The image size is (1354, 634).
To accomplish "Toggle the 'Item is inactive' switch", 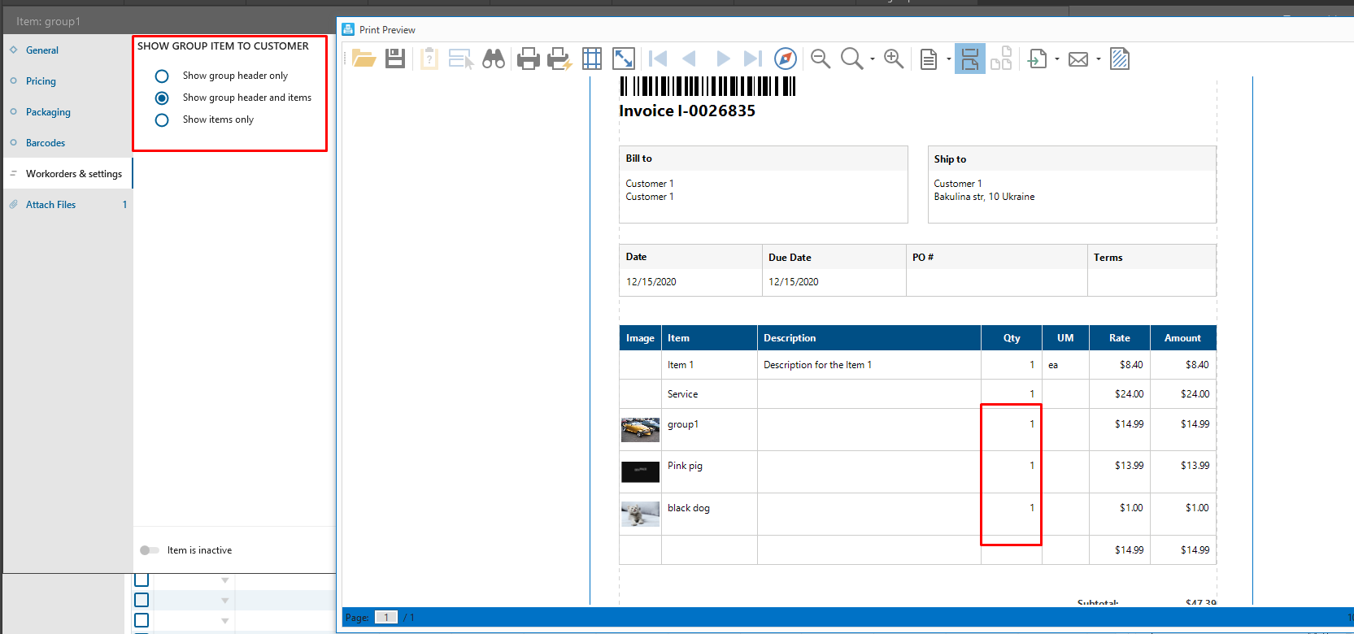I will 150,550.
